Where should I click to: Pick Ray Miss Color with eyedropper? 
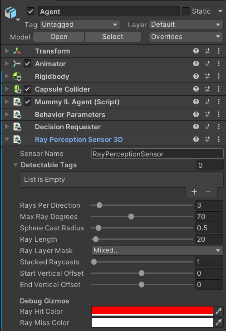pos(218,322)
